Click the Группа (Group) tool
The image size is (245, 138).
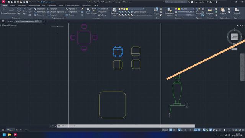[198, 11]
